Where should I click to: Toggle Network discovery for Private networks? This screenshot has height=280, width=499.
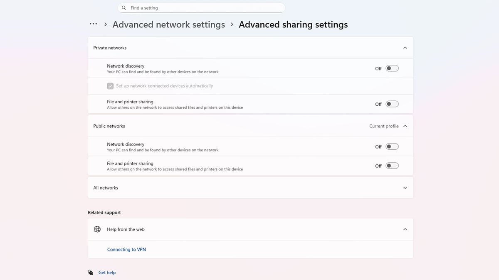[392, 68]
